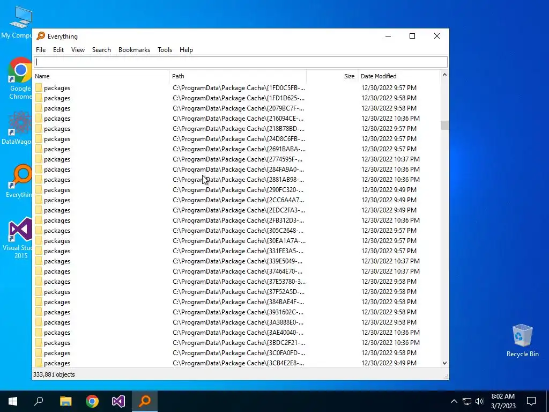Open the Bookmarks menu
Viewport: 549px width, 412px height.
pos(134,50)
